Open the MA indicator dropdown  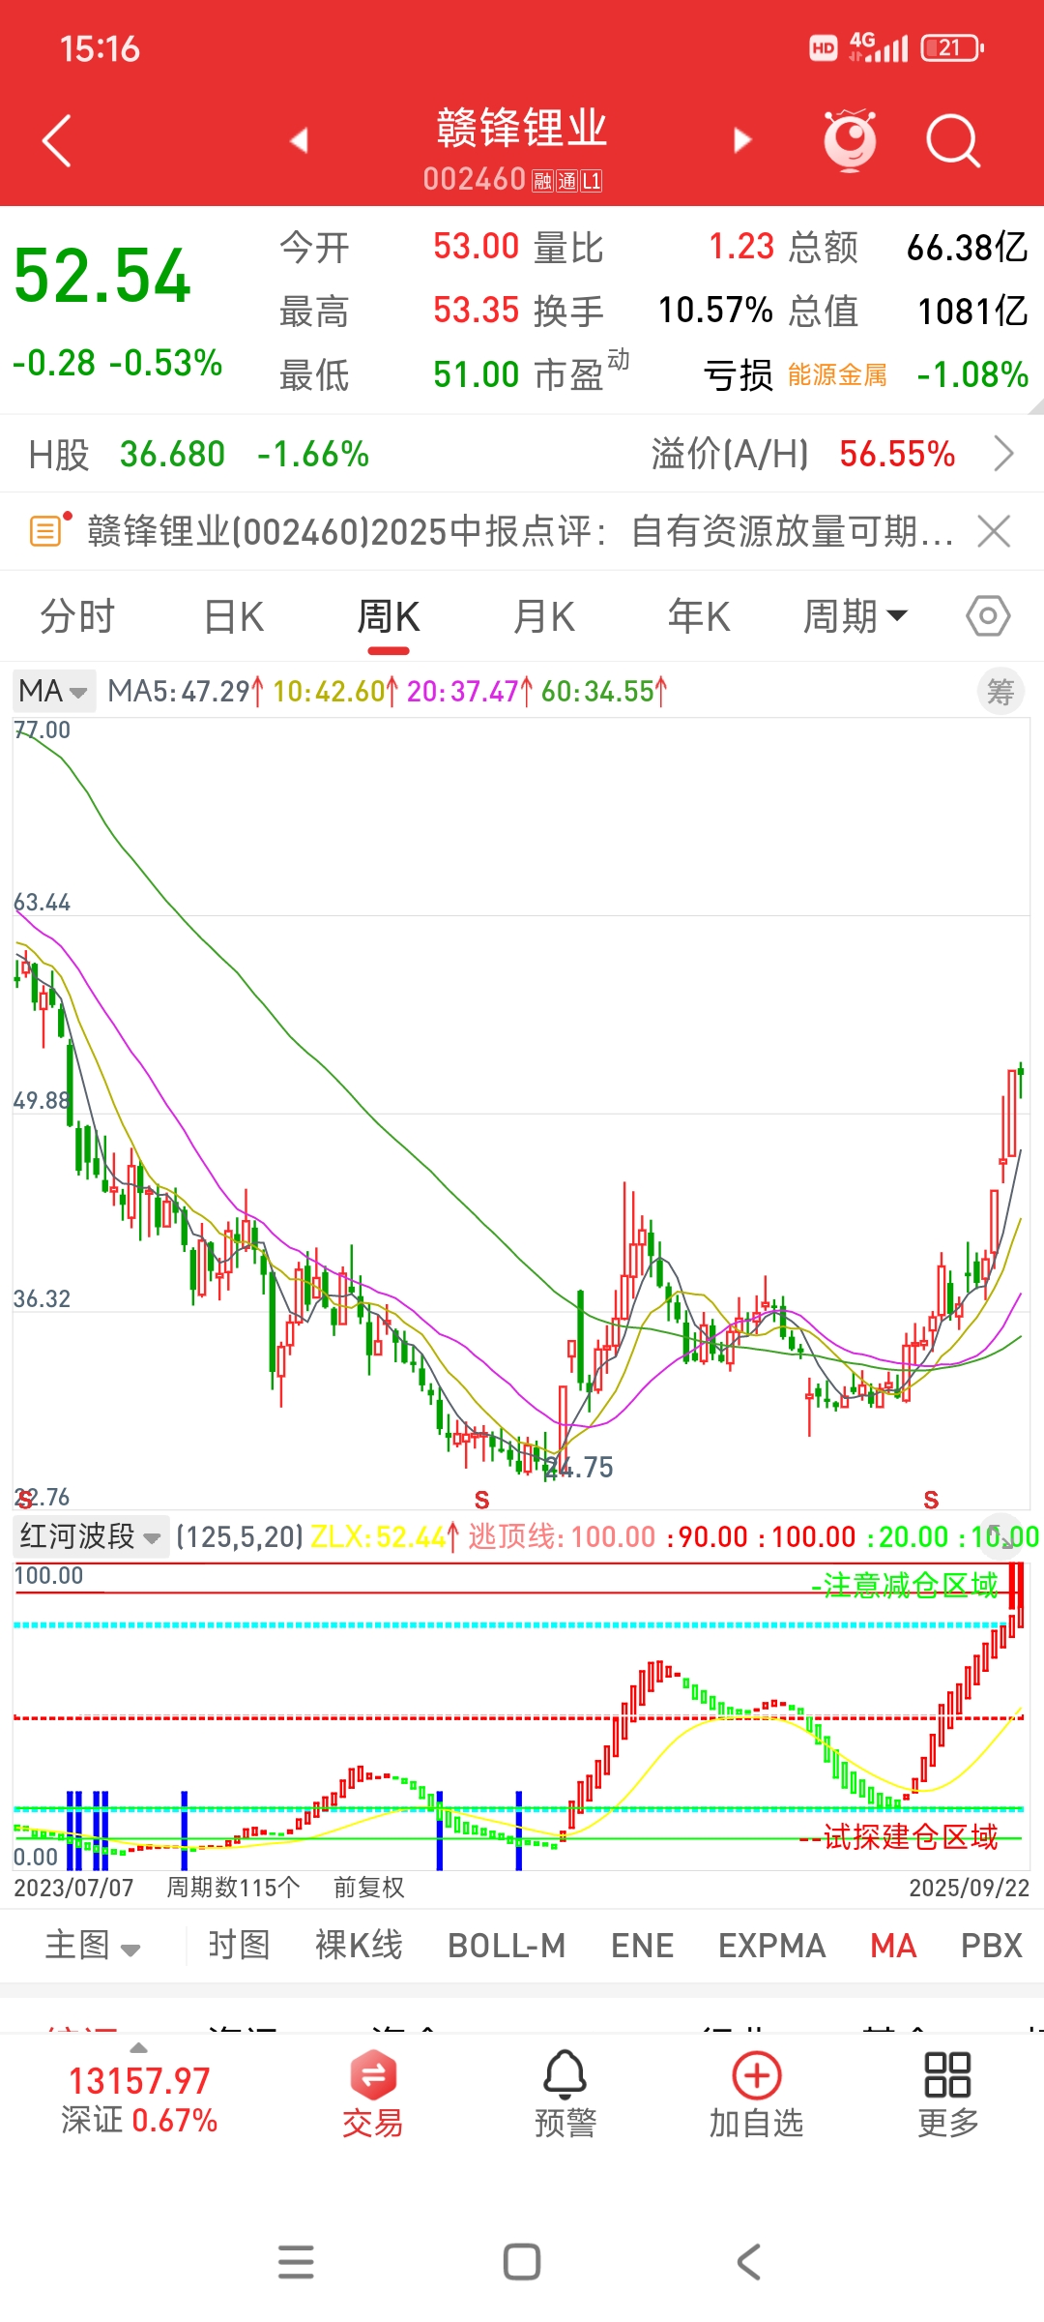54,691
